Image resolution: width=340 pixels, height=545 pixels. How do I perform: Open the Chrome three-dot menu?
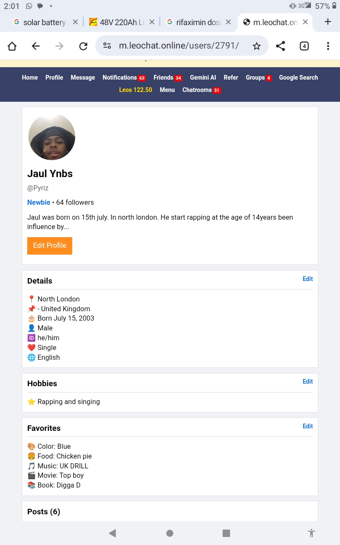point(328,46)
